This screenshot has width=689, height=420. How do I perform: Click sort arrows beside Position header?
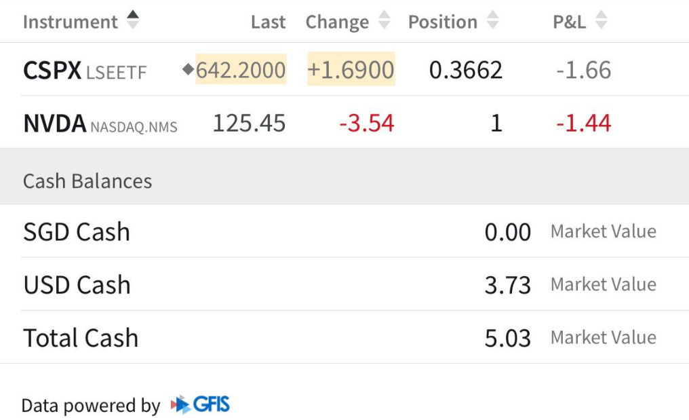(x=492, y=21)
